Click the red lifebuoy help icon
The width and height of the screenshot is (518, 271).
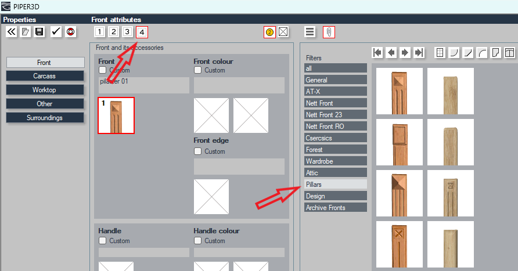(x=70, y=32)
